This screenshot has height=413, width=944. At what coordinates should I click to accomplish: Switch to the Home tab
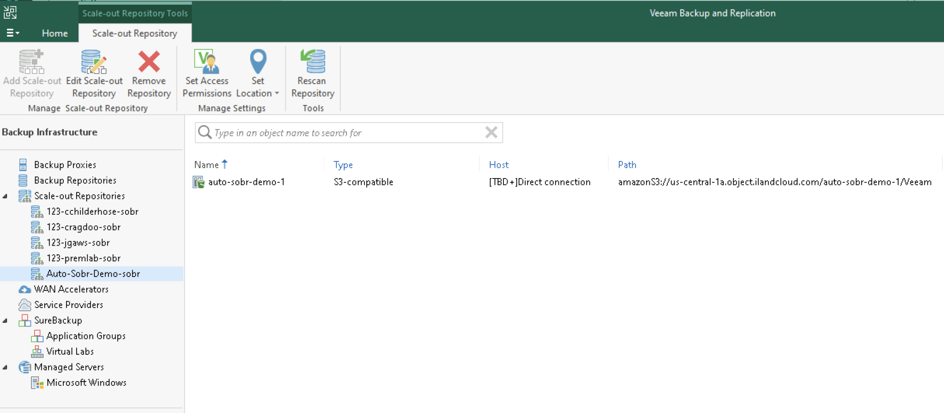(x=55, y=34)
